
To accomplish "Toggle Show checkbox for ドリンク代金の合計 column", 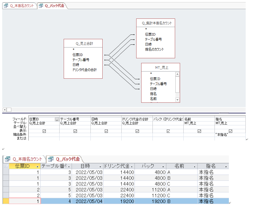I will pyautogui.click(x=137, y=131).
